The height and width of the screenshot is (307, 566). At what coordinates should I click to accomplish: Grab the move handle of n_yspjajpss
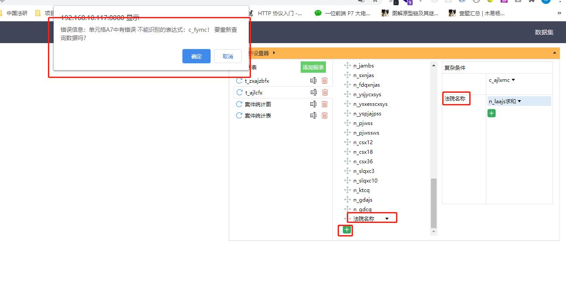coord(347,113)
